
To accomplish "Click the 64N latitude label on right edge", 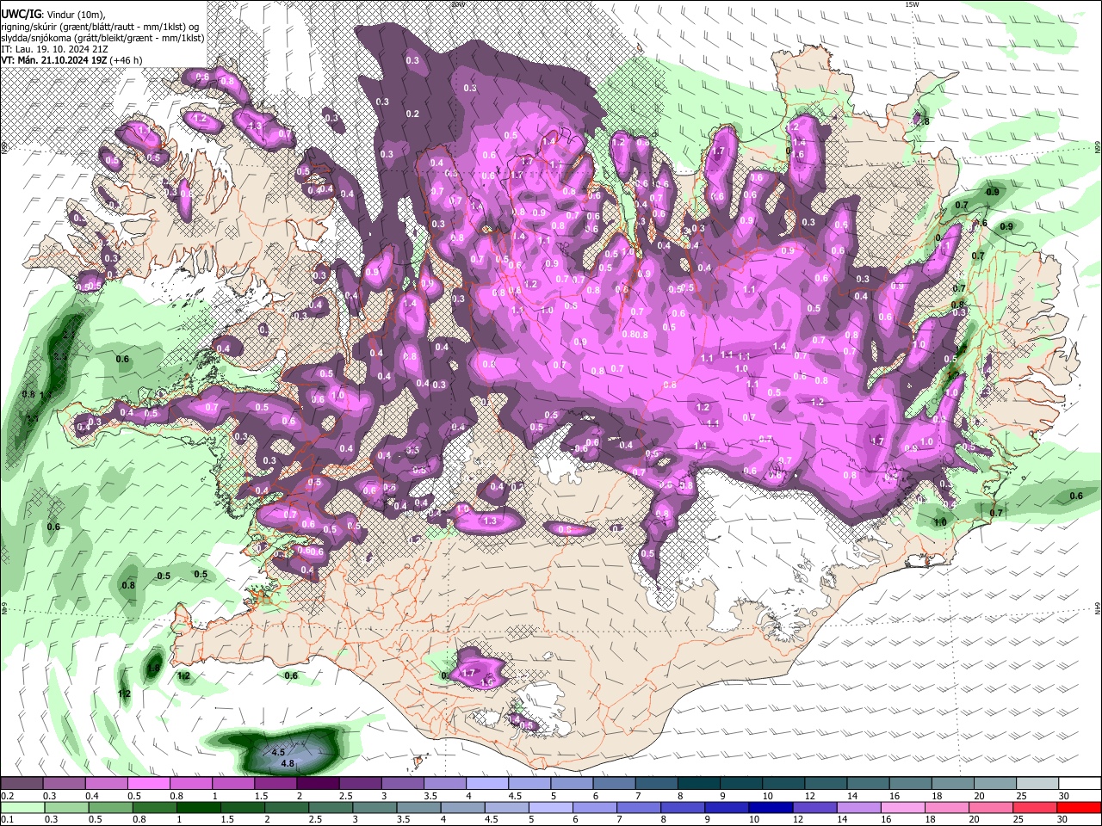I will [x=1098, y=608].
